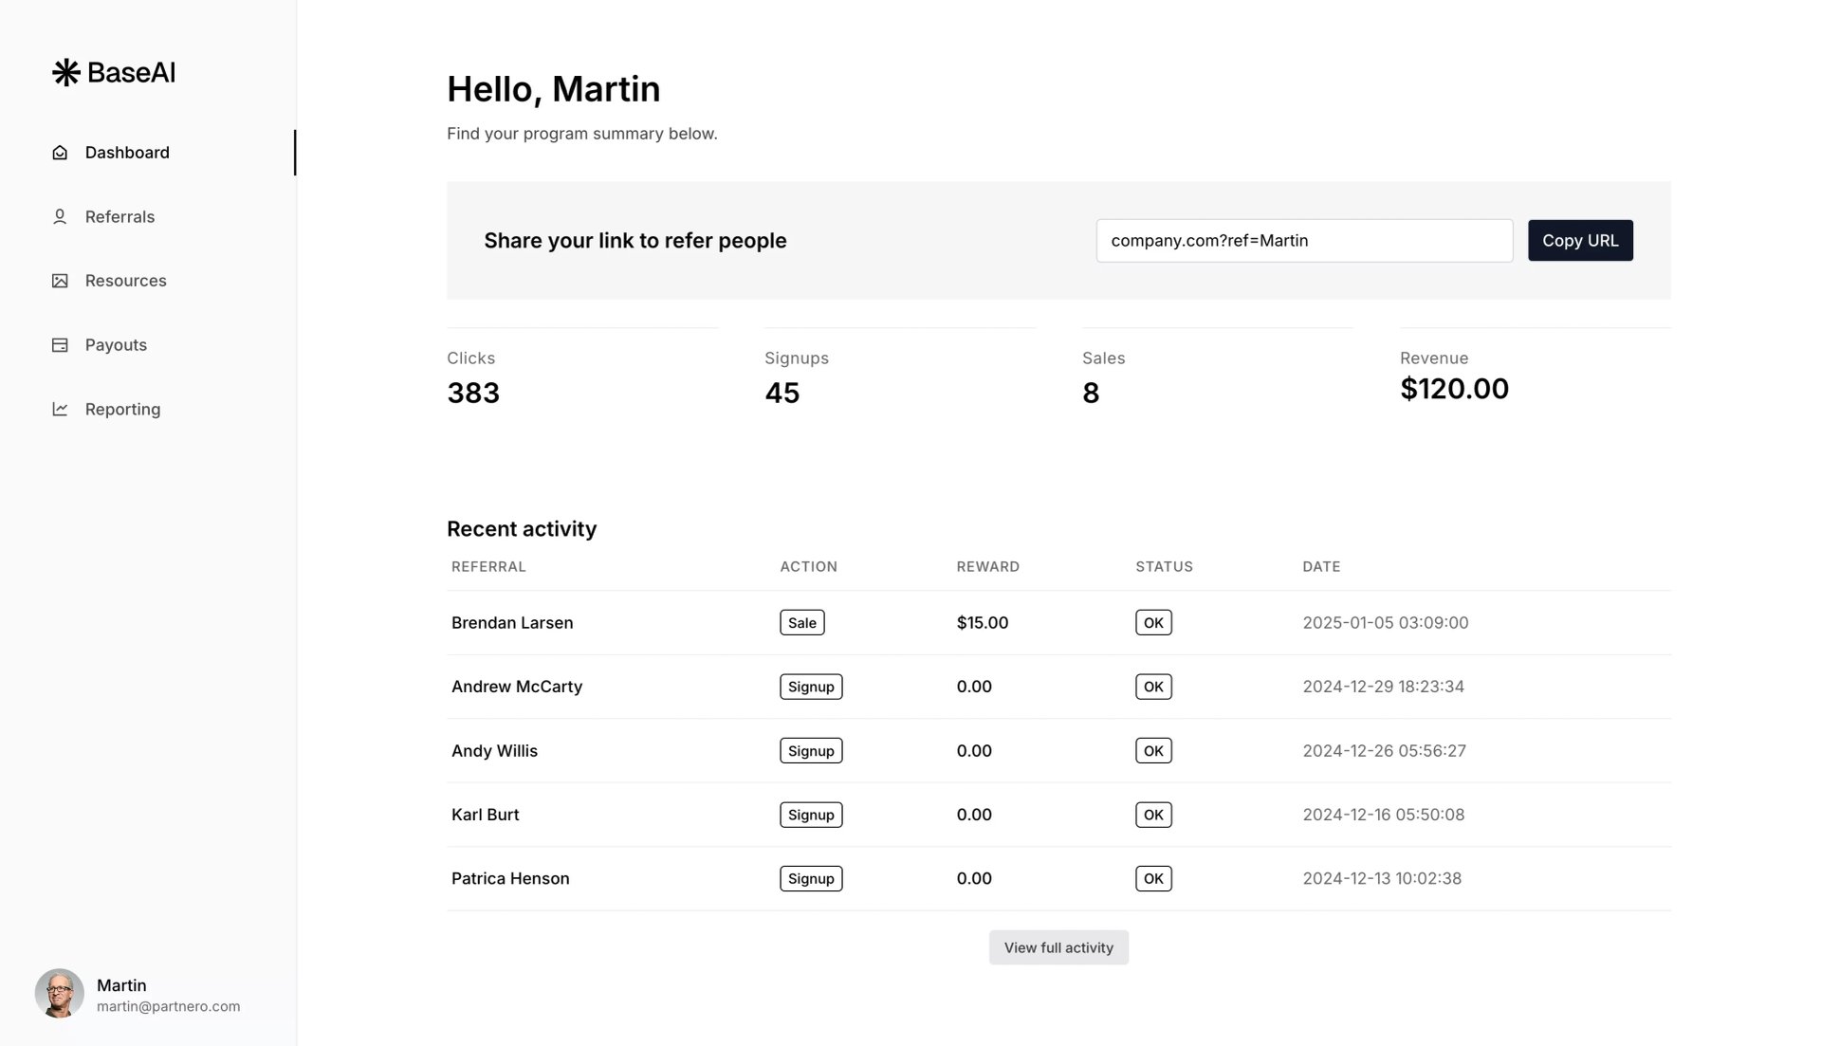Image resolution: width=1821 pixels, height=1046 pixels.
Task: Click the Referrals person icon
Action: click(60, 217)
